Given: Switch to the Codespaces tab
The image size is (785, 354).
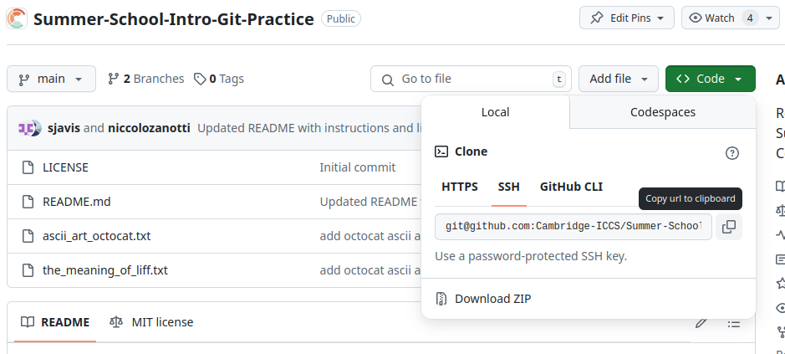Looking at the screenshot, I should 662,112.
